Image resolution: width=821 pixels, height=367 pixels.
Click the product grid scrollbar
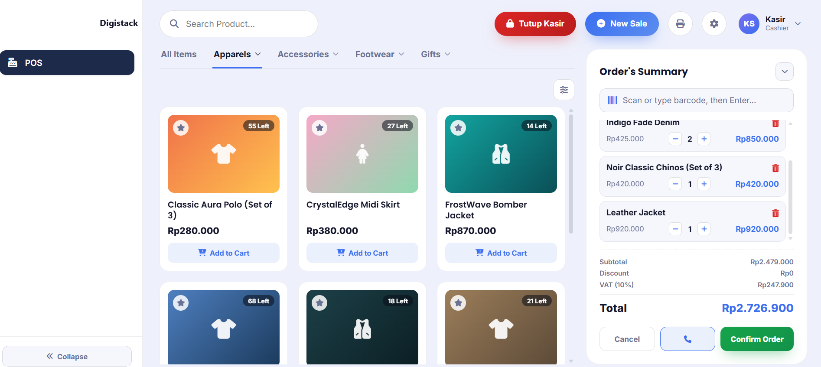pos(571,173)
